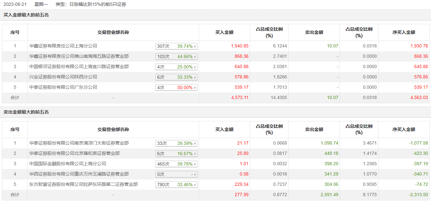Expand the 307次 39.74% stats dropdown
431x201 pixels.
(176, 46)
